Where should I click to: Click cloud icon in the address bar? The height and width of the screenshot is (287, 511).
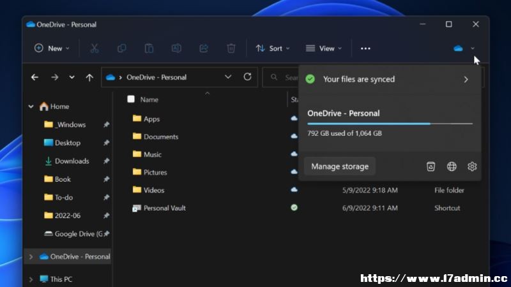click(111, 77)
